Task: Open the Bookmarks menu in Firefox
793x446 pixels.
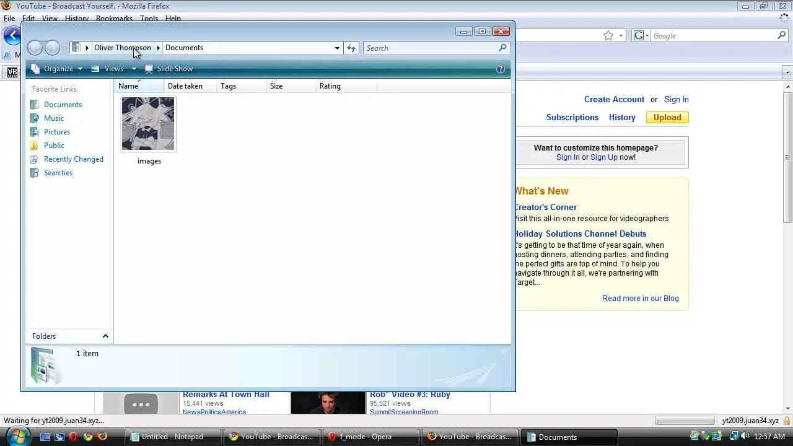Action: point(114,19)
